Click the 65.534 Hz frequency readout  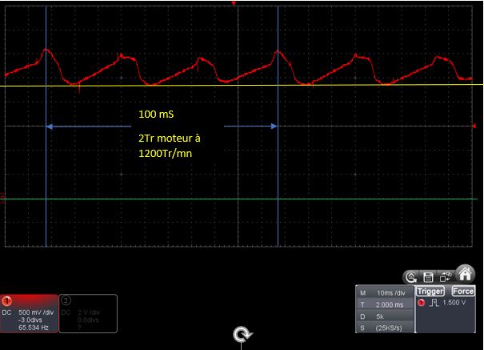click(34, 328)
